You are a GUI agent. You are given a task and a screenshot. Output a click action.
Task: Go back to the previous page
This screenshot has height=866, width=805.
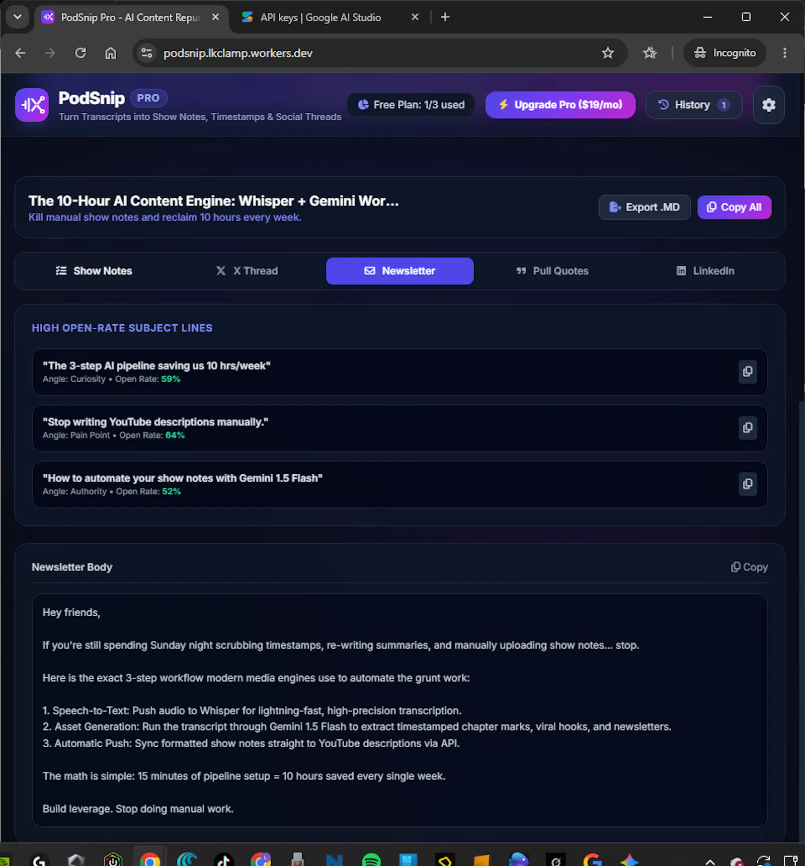coord(20,53)
